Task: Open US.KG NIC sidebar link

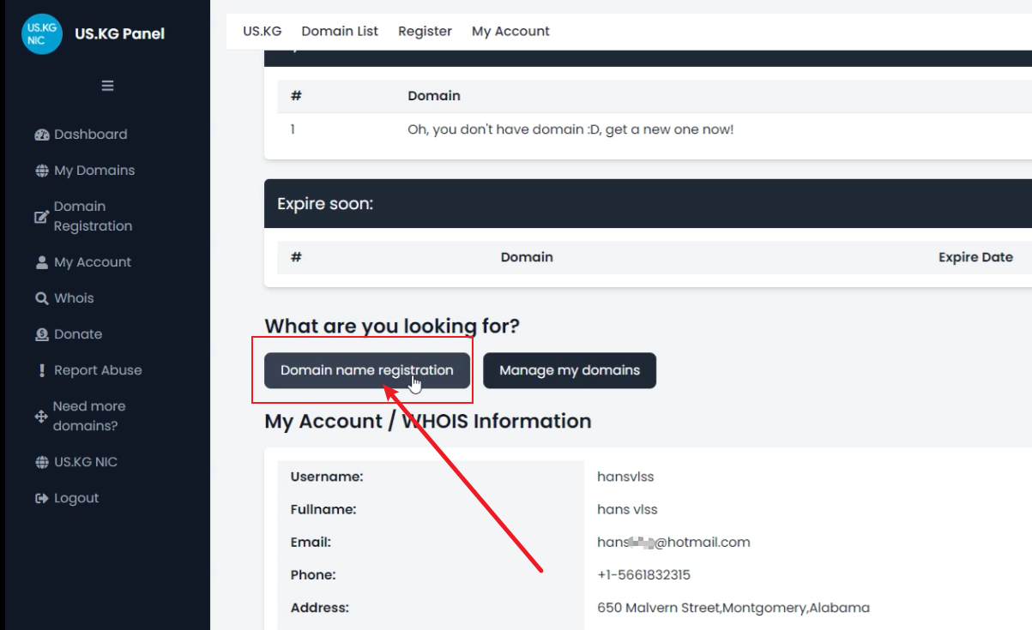Action: coord(85,462)
